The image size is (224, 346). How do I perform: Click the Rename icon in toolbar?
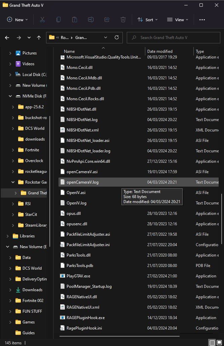91,20
